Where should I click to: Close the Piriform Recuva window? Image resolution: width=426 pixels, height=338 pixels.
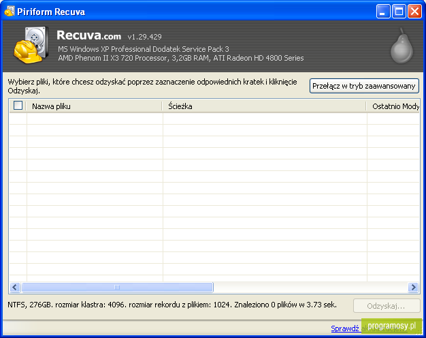coord(414,12)
